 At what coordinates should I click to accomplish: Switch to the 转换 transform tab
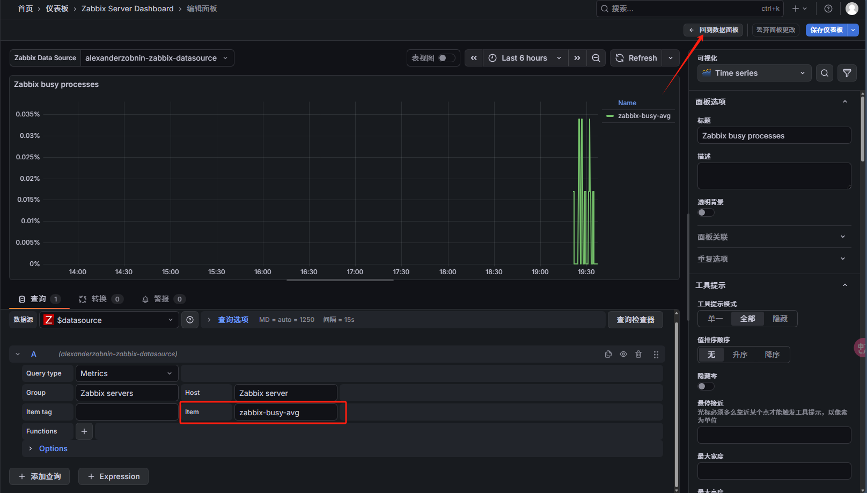[x=101, y=299]
